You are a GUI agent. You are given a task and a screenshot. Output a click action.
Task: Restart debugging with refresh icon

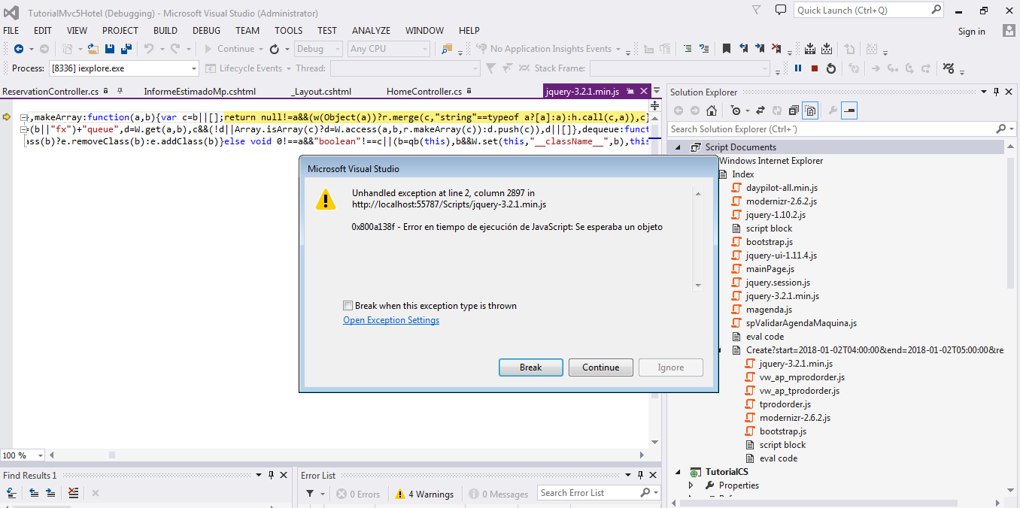coord(275,49)
